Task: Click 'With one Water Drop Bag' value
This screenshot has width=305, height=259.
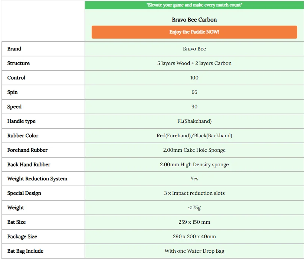Action: click(194, 251)
